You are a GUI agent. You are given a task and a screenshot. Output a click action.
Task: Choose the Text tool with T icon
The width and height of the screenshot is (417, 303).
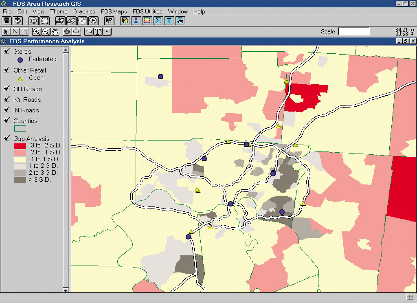coord(98,31)
